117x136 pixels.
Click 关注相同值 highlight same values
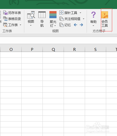70,19
